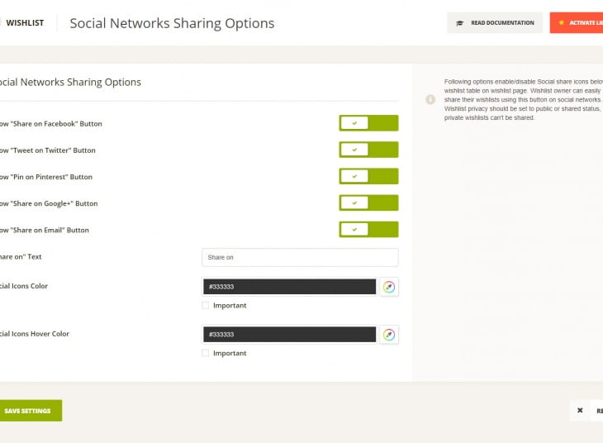603x443 pixels.
Task: Toggle "Share on Google+" button switch
Action: 368,202
